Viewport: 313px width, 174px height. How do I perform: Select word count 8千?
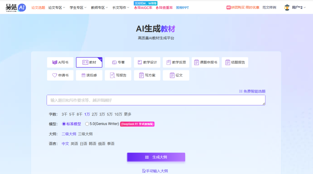[x=80, y=114]
